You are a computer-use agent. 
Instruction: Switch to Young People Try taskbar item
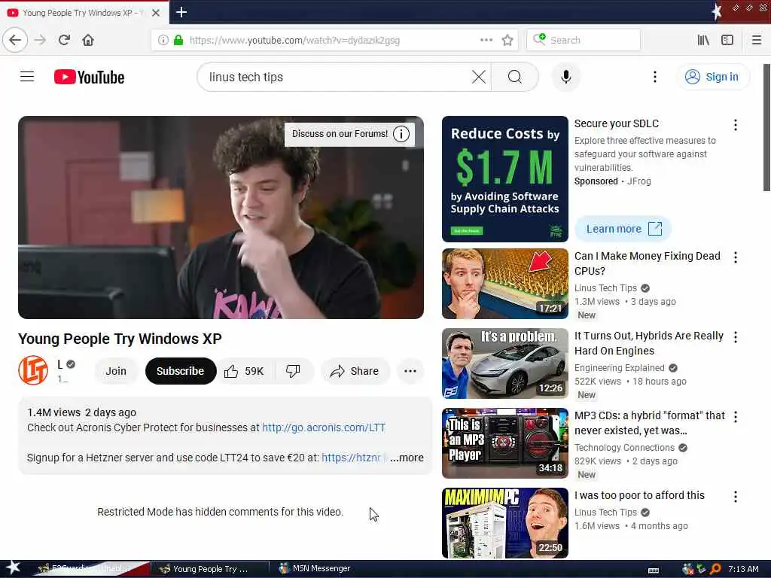pyautogui.click(x=210, y=569)
